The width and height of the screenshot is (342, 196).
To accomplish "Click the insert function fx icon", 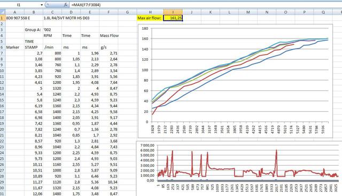I will (x=66, y=5).
